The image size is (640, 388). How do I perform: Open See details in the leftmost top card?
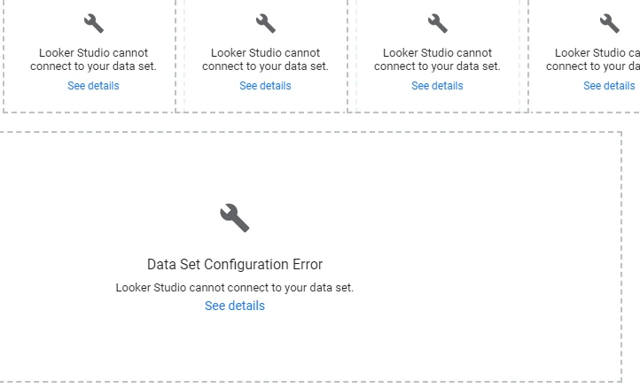click(x=93, y=86)
